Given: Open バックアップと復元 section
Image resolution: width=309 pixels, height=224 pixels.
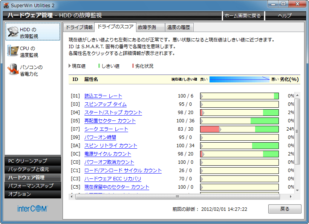Looking at the screenshot, I should click(x=33, y=169).
